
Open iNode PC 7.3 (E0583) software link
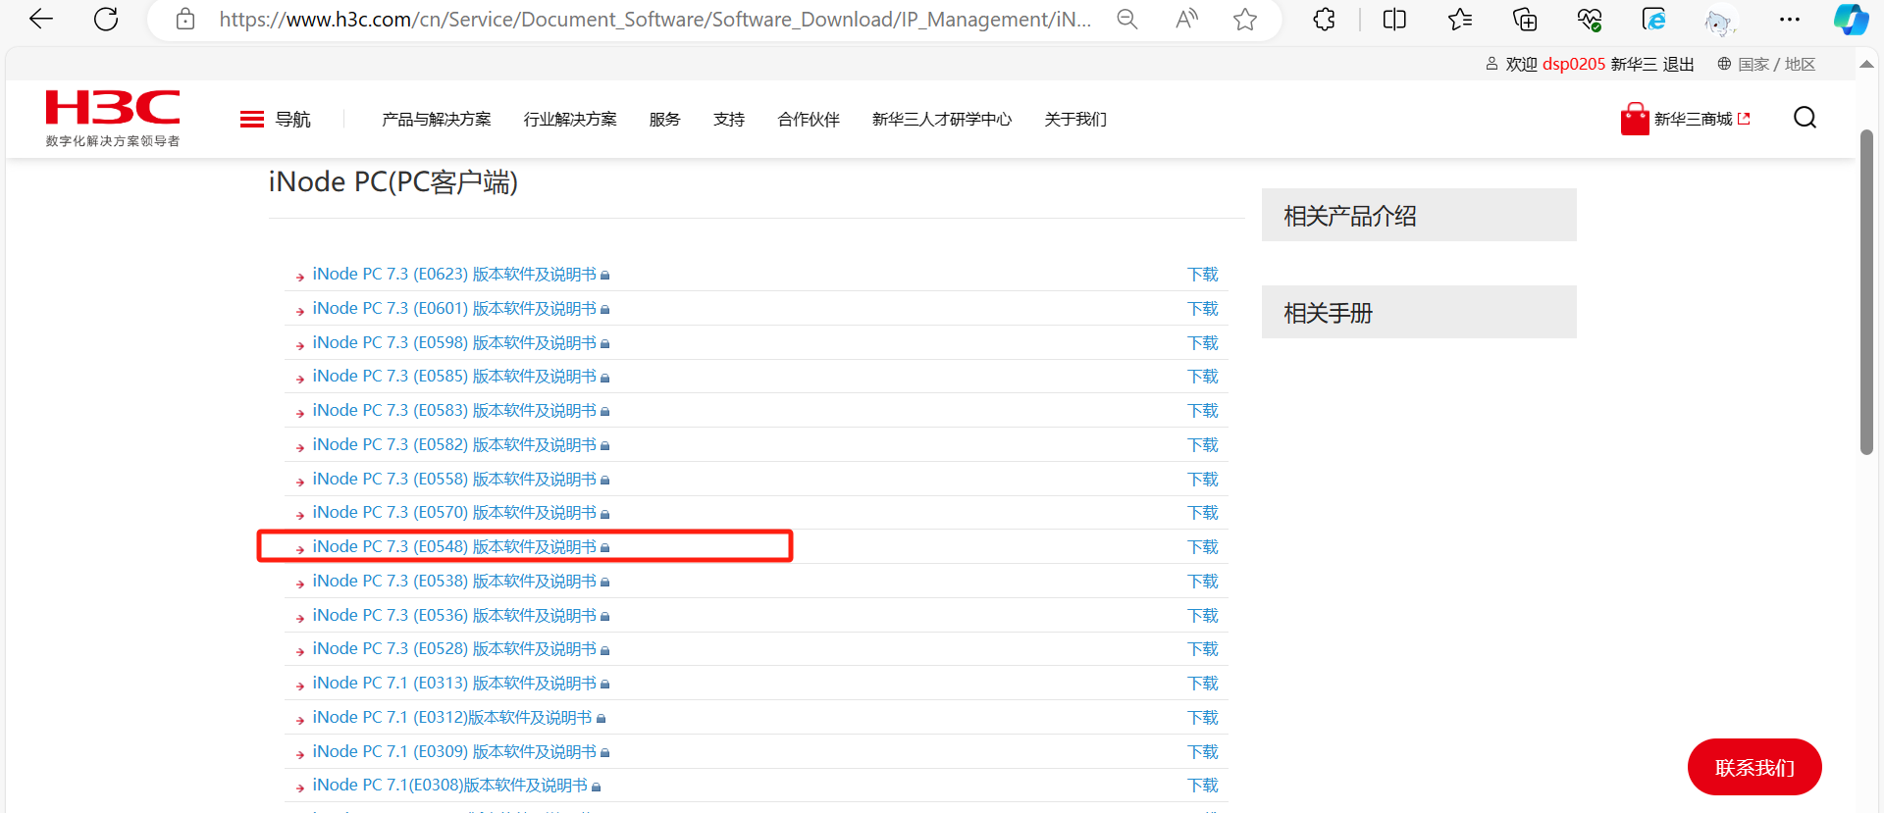pyautogui.click(x=454, y=411)
